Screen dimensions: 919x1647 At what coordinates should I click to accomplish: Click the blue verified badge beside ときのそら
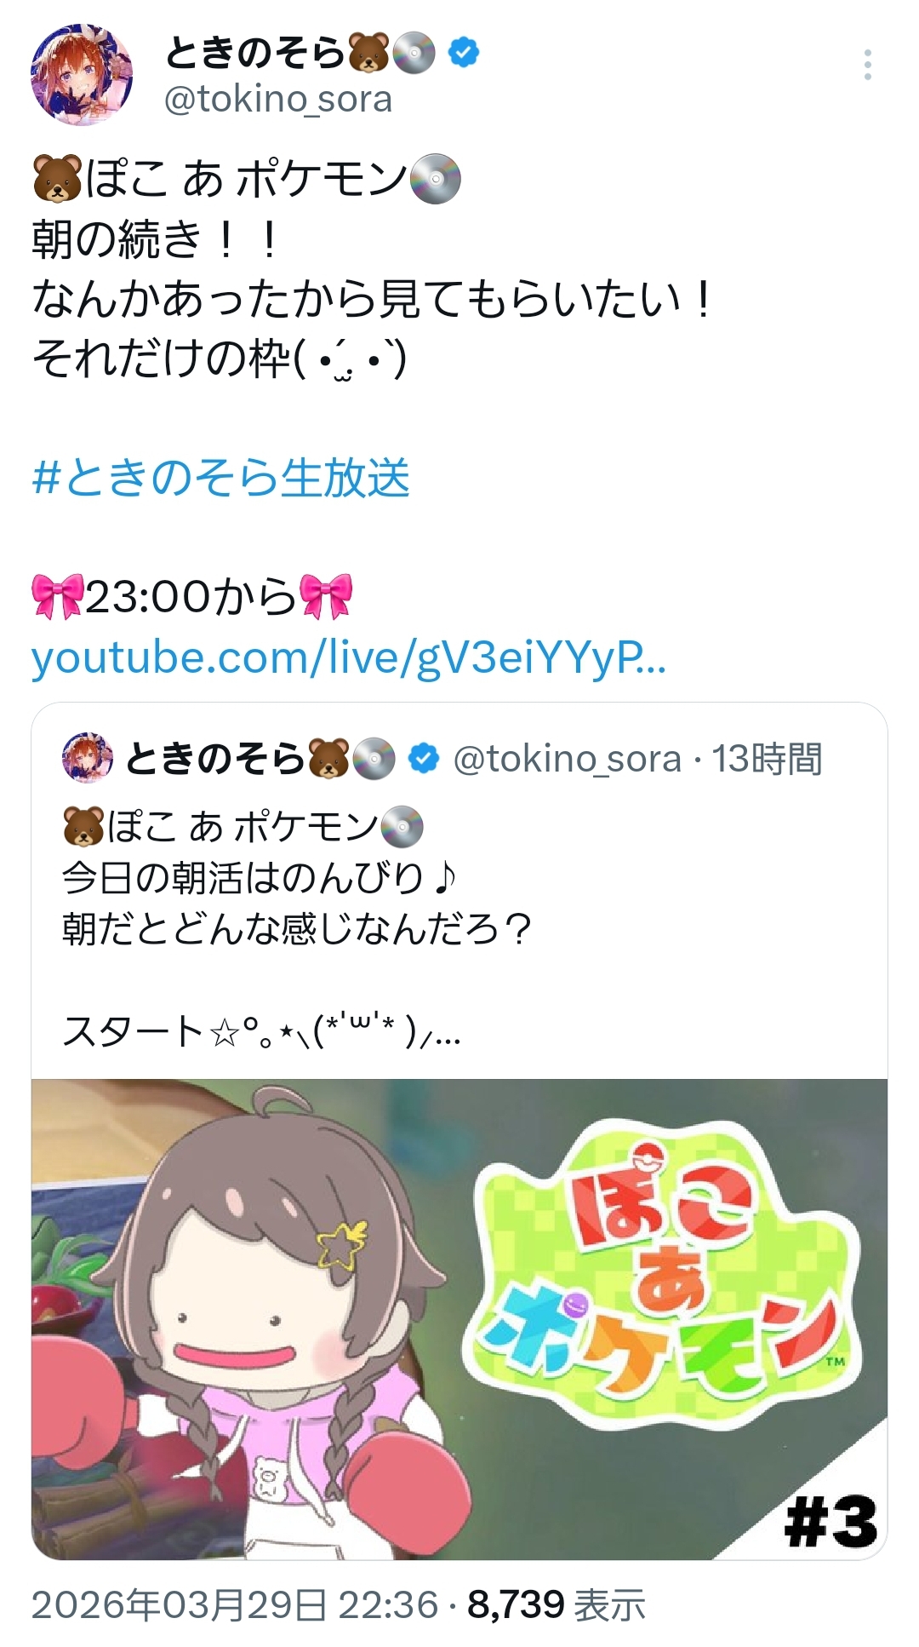[463, 53]
